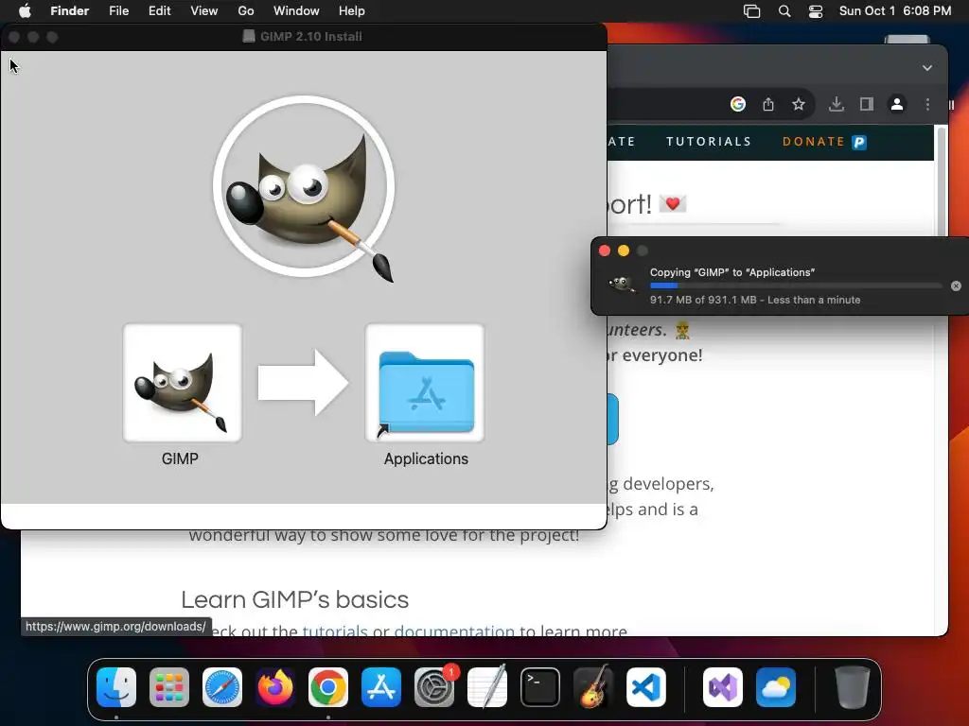
Task: Open the Edit menu
Action: click(x=159, y=11)
